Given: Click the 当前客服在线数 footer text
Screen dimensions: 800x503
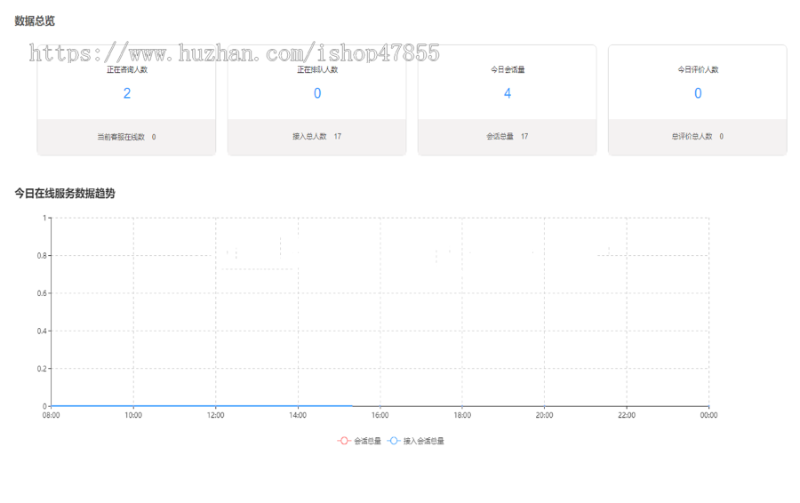Looking at the screenshot, I should coord(126,137).
